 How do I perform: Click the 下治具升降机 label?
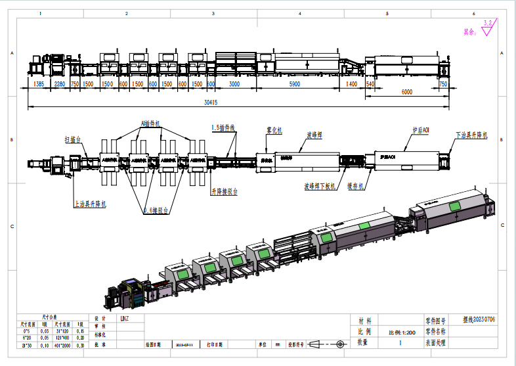(472, 135)
